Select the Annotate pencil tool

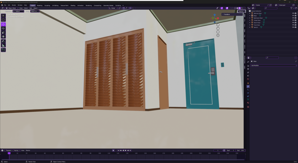point(3,41)
